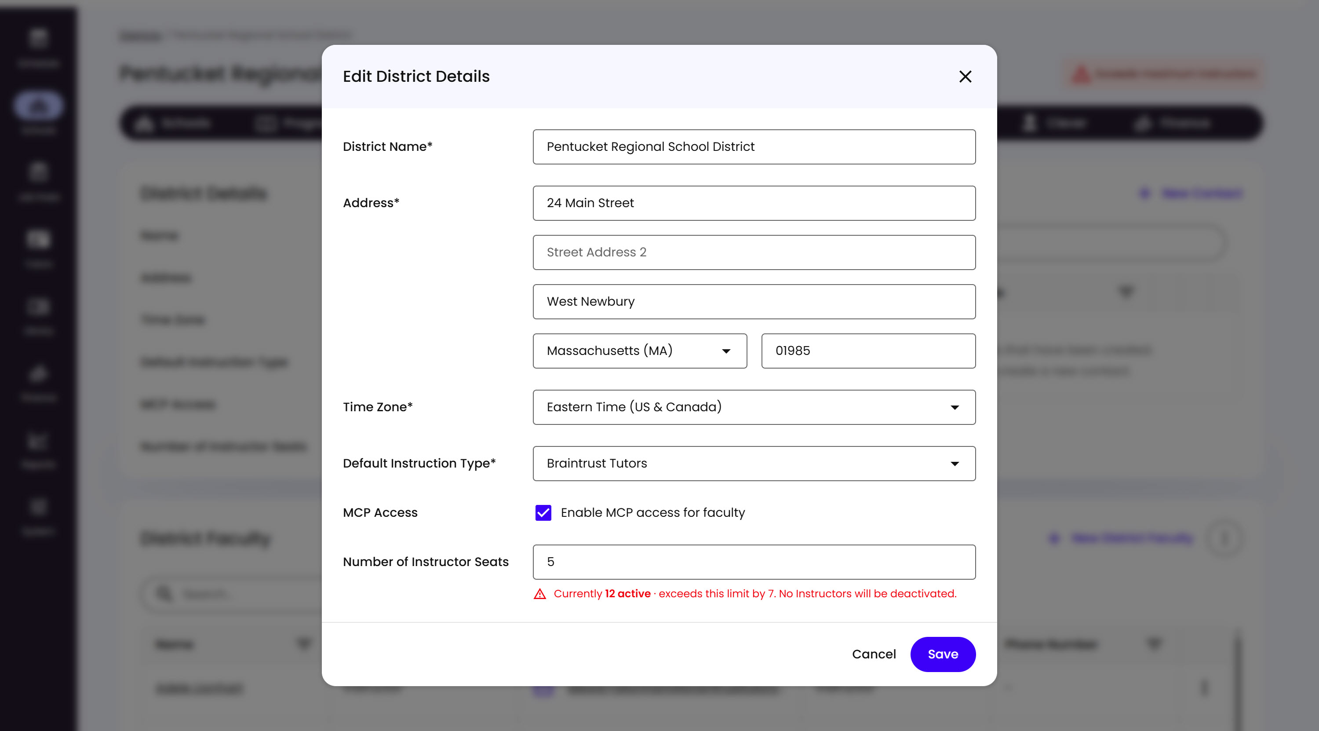Click the 'Default Instruction Type*' label
This screenshot has width=1319, height=731.
tap(419, 463)
